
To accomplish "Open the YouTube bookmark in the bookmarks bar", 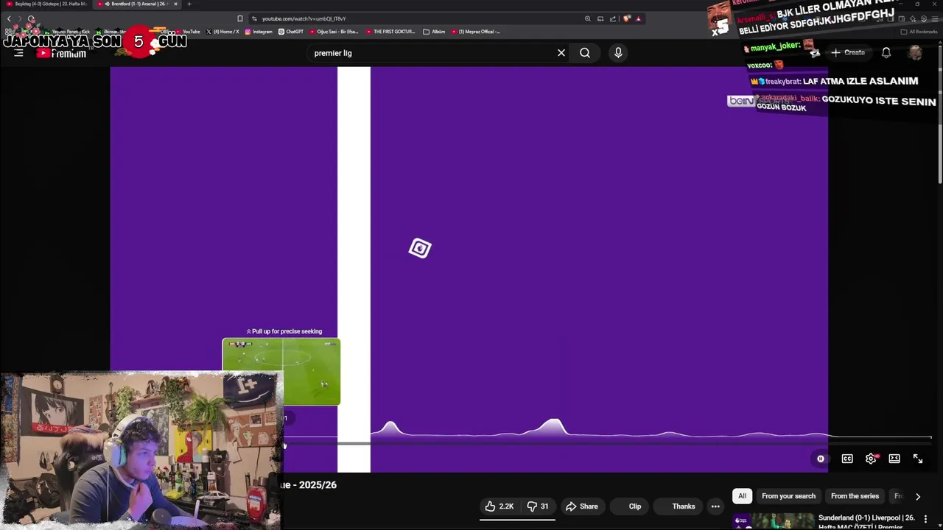I will point(188,32).
